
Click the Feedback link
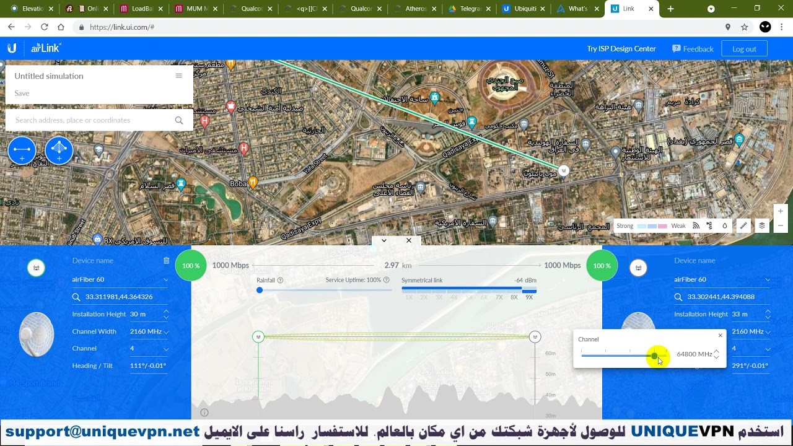[698, 49]
